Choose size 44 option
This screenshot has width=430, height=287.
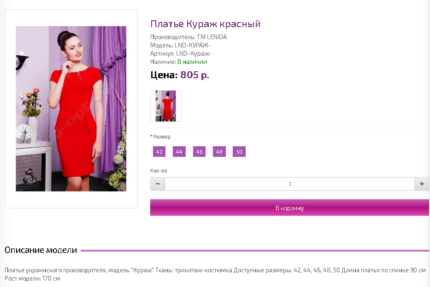coord(179,152)
